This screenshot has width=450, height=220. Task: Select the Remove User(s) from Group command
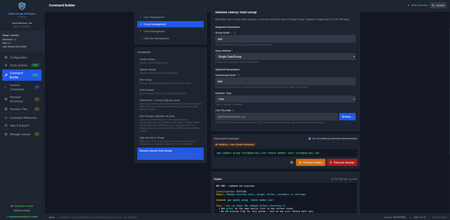click(x=171, y=154)
